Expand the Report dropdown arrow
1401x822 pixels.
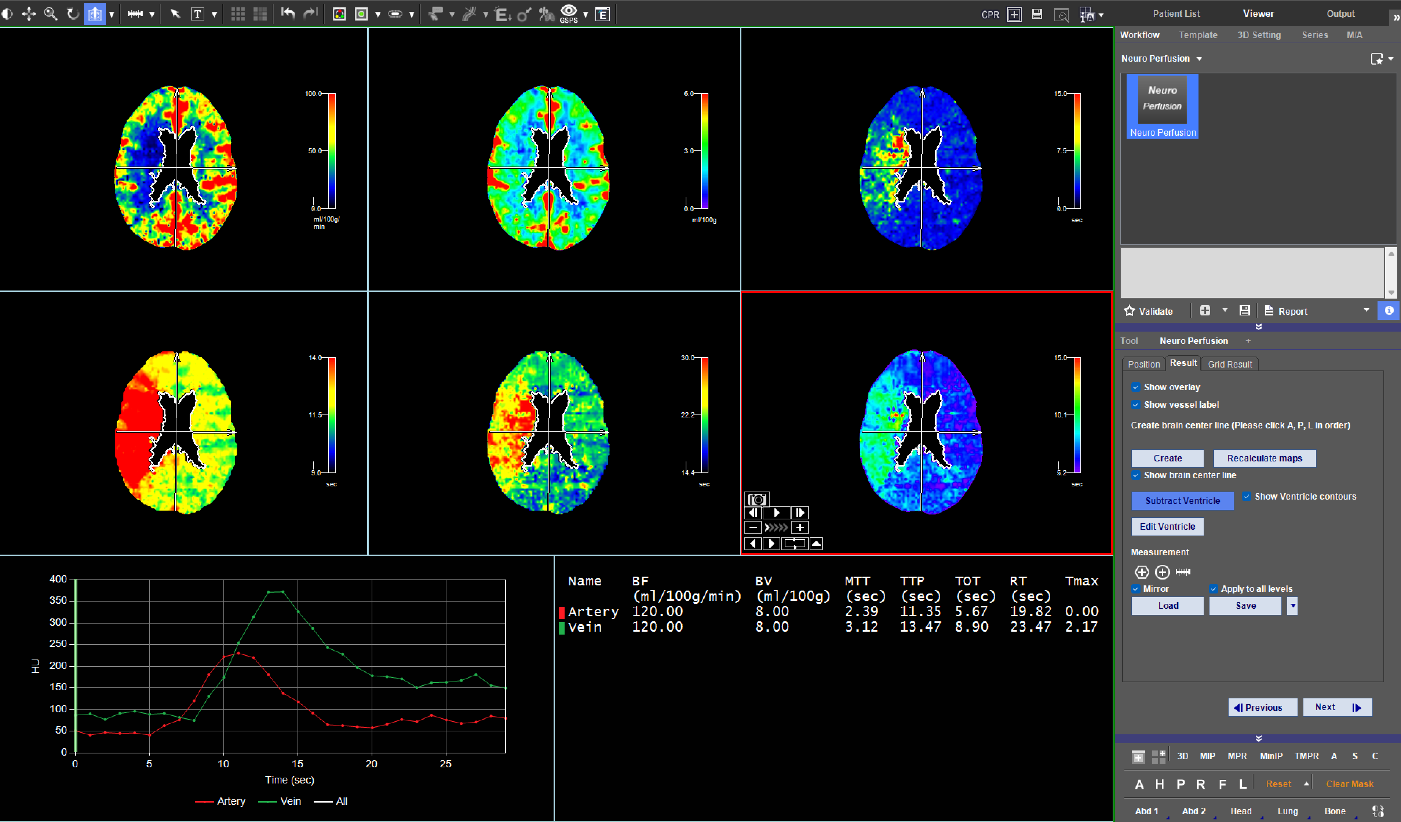[1367, 311]
